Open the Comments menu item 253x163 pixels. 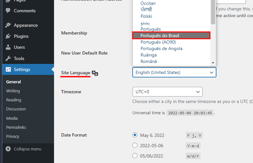point(28,11)
